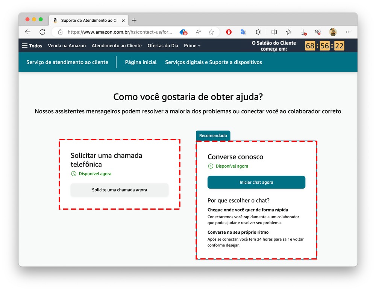Viewport: 376px width, 291px height.
Task: Add this page to favorites with the star icon
Action: pyautogui.click(x=211, y=32)
